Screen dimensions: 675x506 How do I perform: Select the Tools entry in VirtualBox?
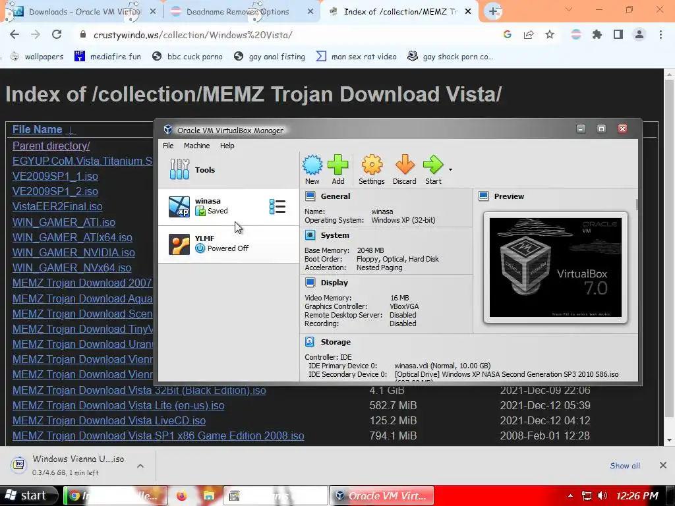click(228, 169)
